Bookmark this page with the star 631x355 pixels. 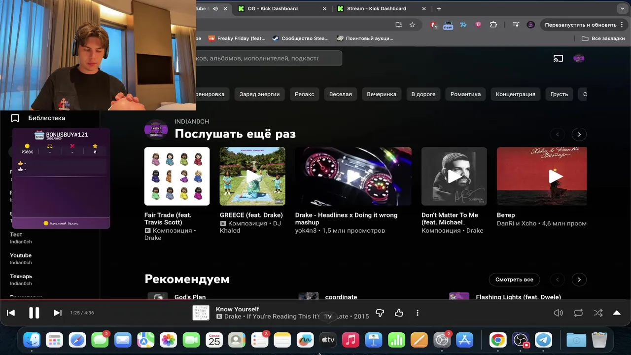(x=412, y=25)
